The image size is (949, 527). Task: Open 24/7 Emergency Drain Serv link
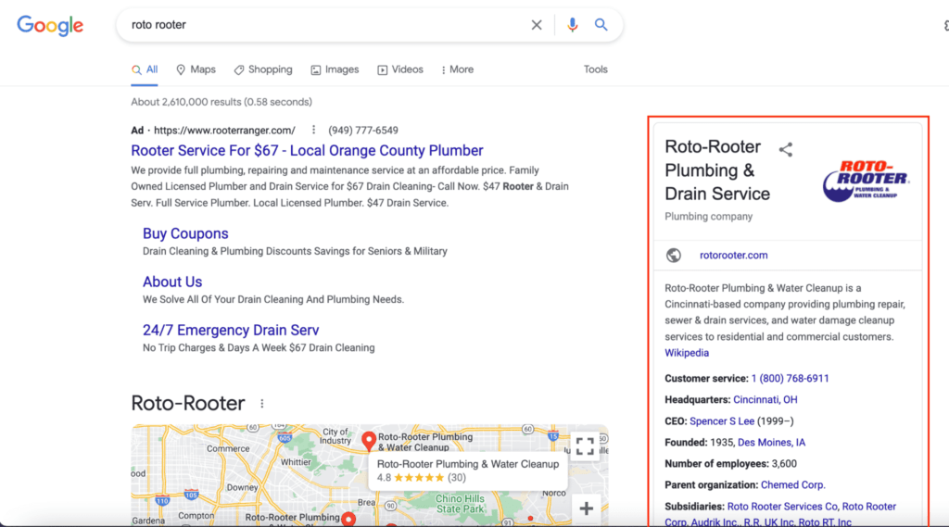231,331
